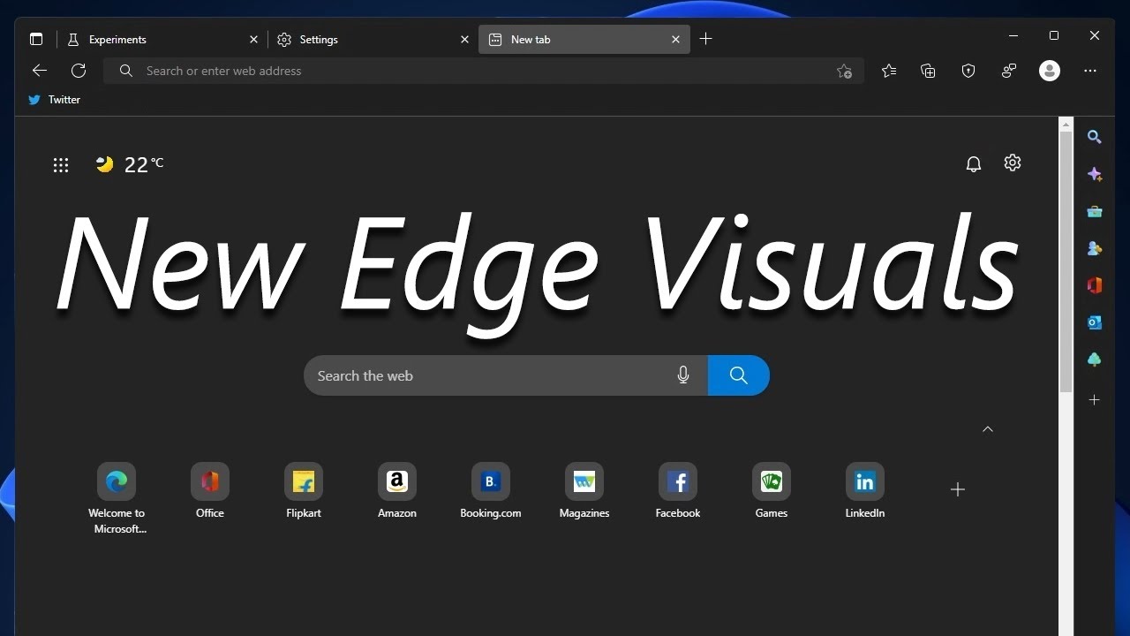The width and height of the screenshot is (1130, 636).
Task: Open a new tab with plus button
Action: pos(705,39)
